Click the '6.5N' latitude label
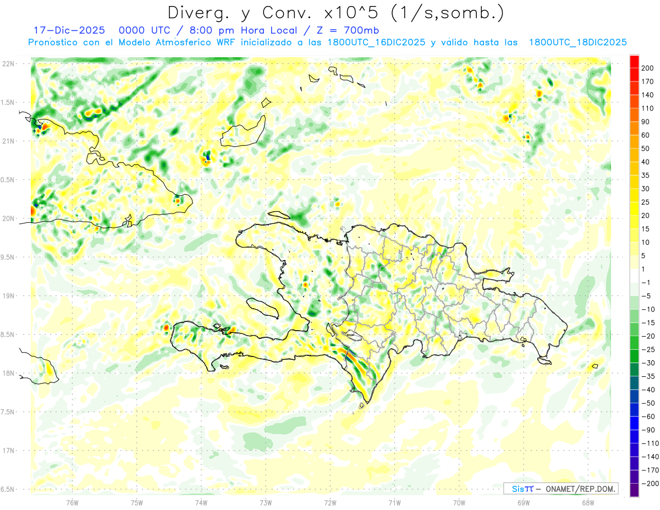The height and width of the screenshot is (510, 660). [8, 489]
